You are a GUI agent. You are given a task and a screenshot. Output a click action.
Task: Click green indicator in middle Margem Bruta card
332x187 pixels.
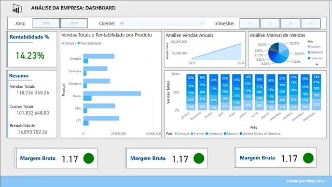pyautogui.click(x=199, y=158)
